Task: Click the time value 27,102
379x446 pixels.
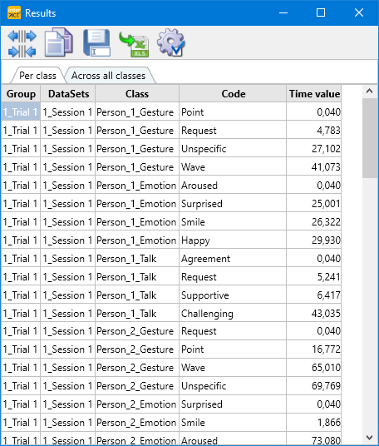Action: pos(314,149)
